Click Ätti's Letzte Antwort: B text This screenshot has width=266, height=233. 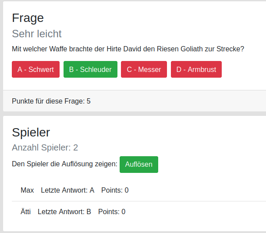pyautogui.click(x=64, y=211)
